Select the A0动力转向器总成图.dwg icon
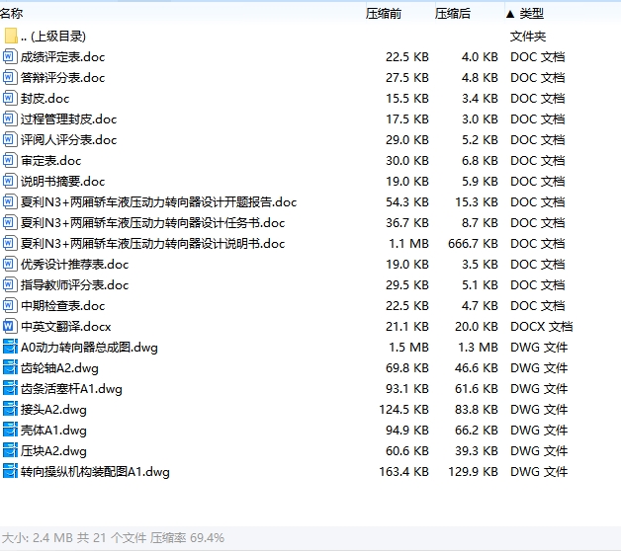The width and height of the screenshot is (621, 551). 10,347
